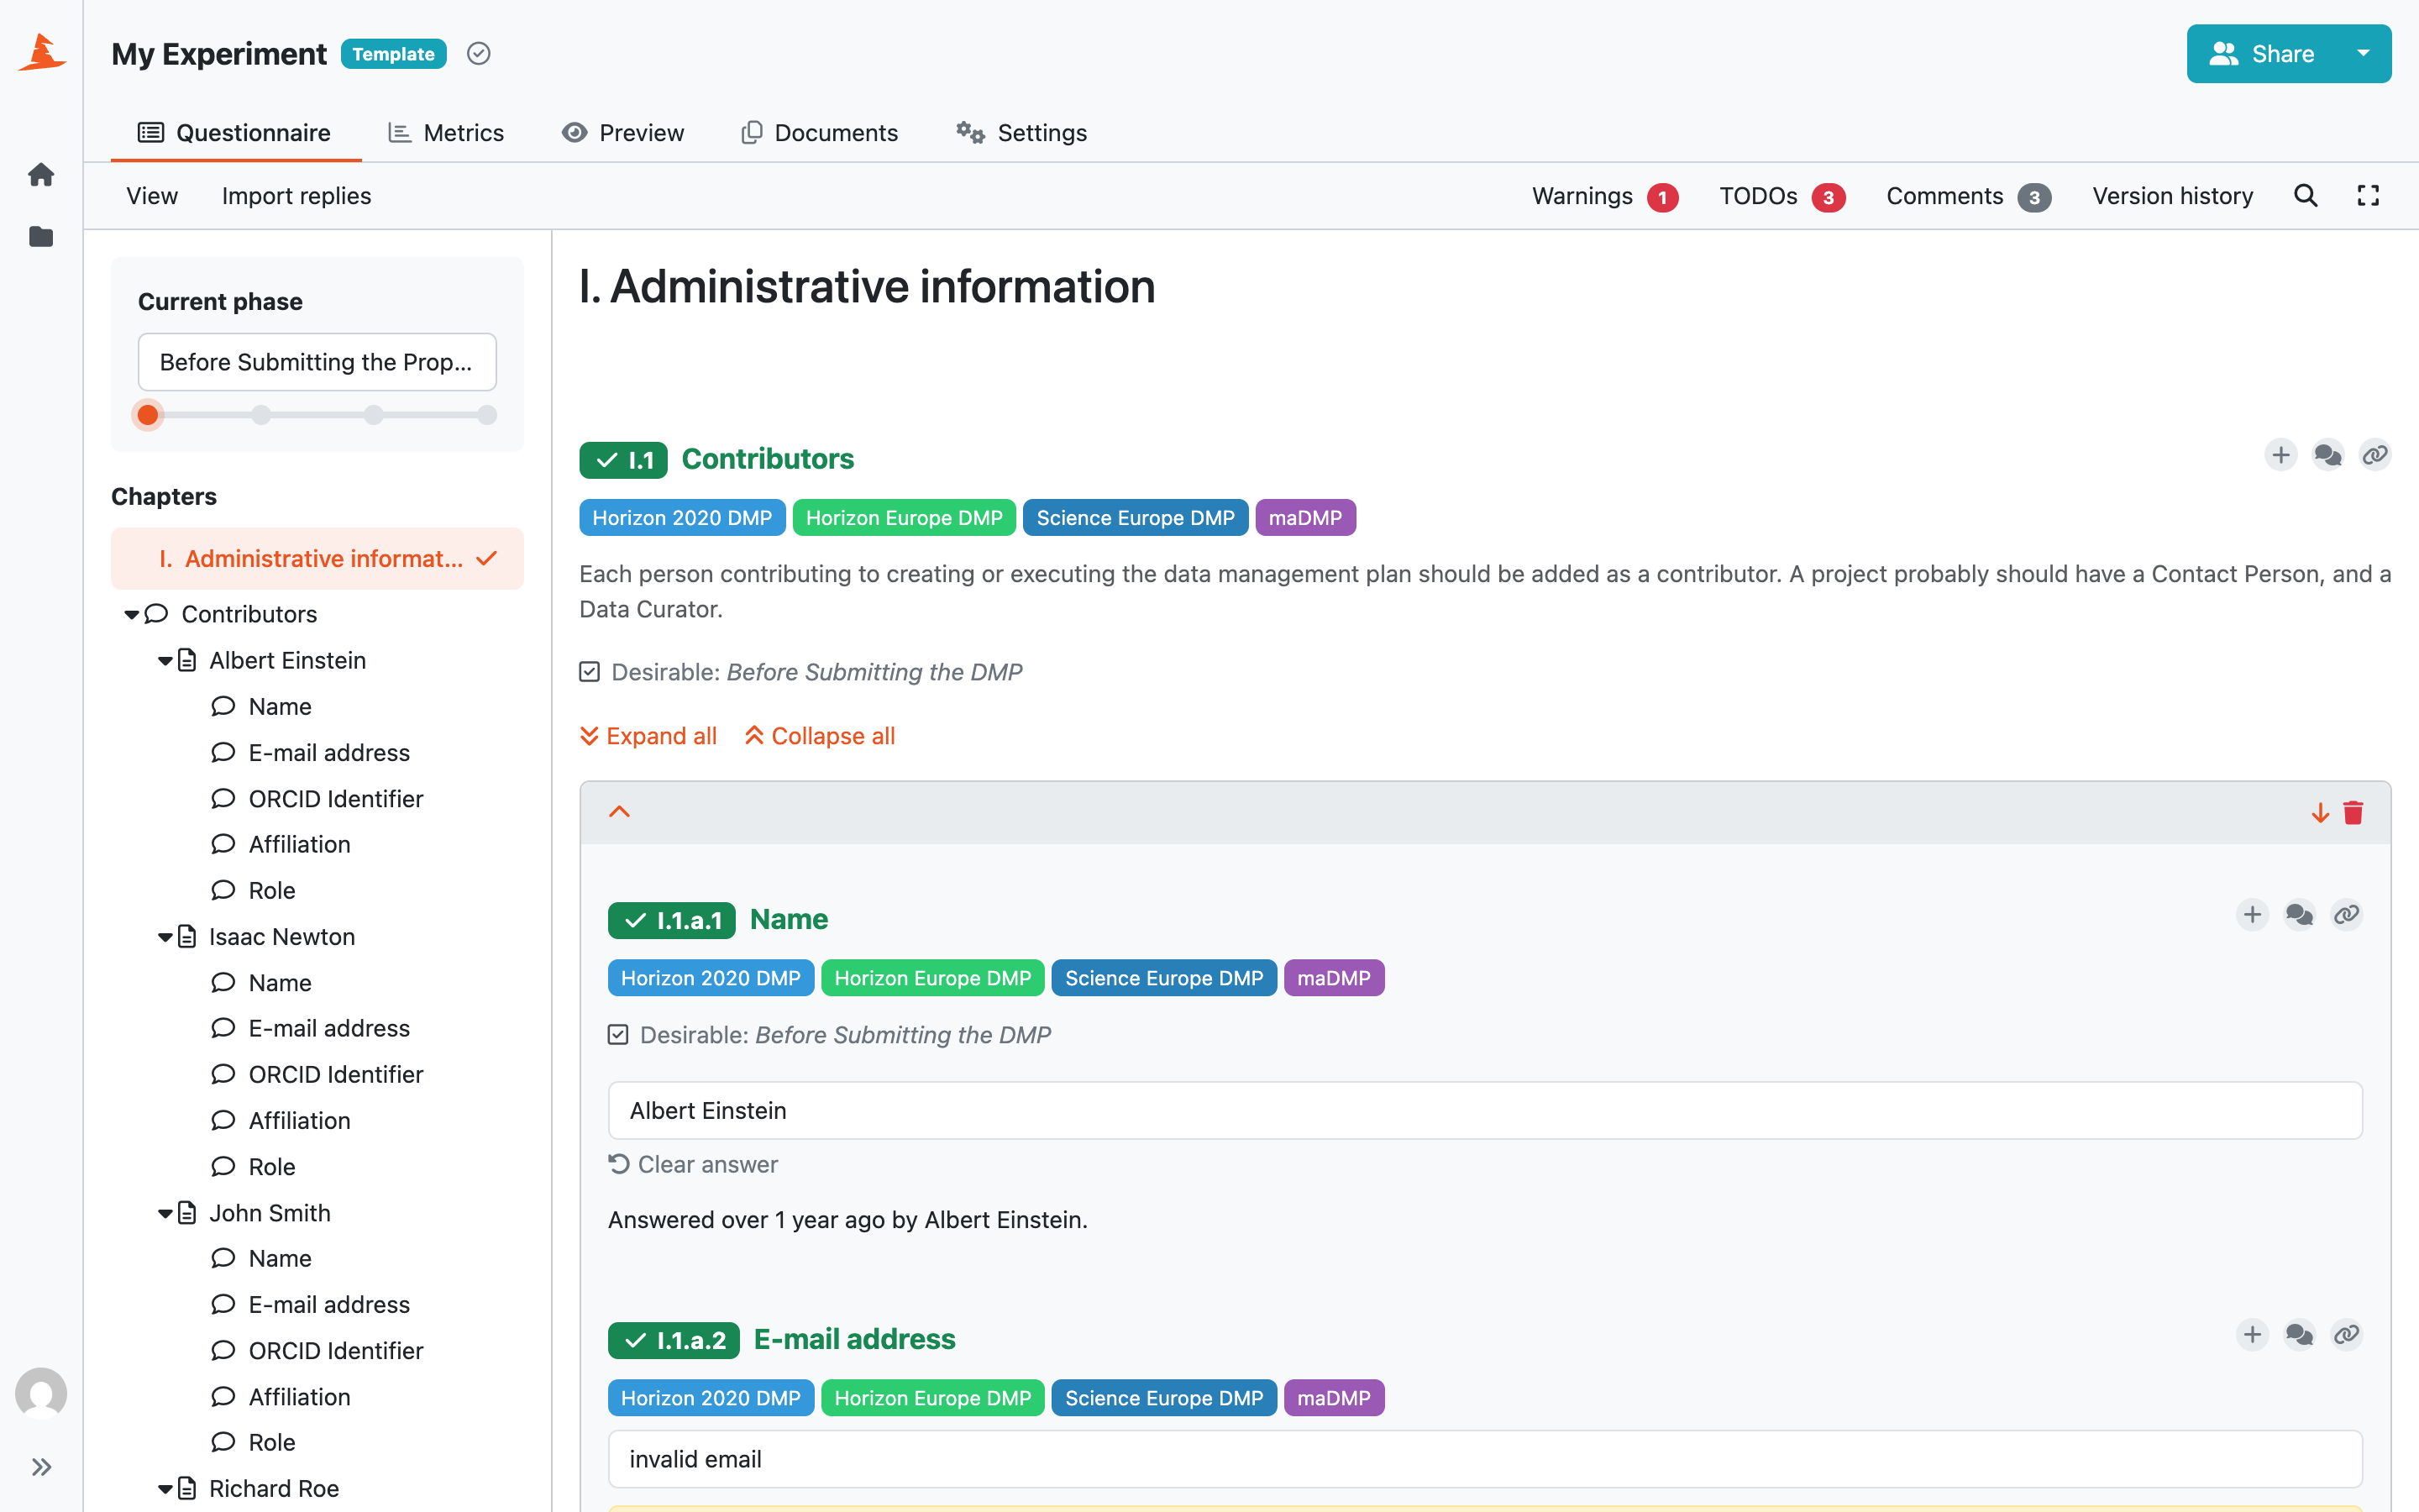Click the Desirable checkbox icon under Contributors
The height and width of the screenshot is (1512, 2419).
(x=590, y=672)
